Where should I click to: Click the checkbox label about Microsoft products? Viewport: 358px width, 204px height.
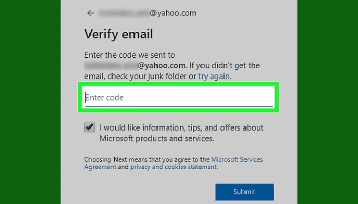[x=182, y=128]
